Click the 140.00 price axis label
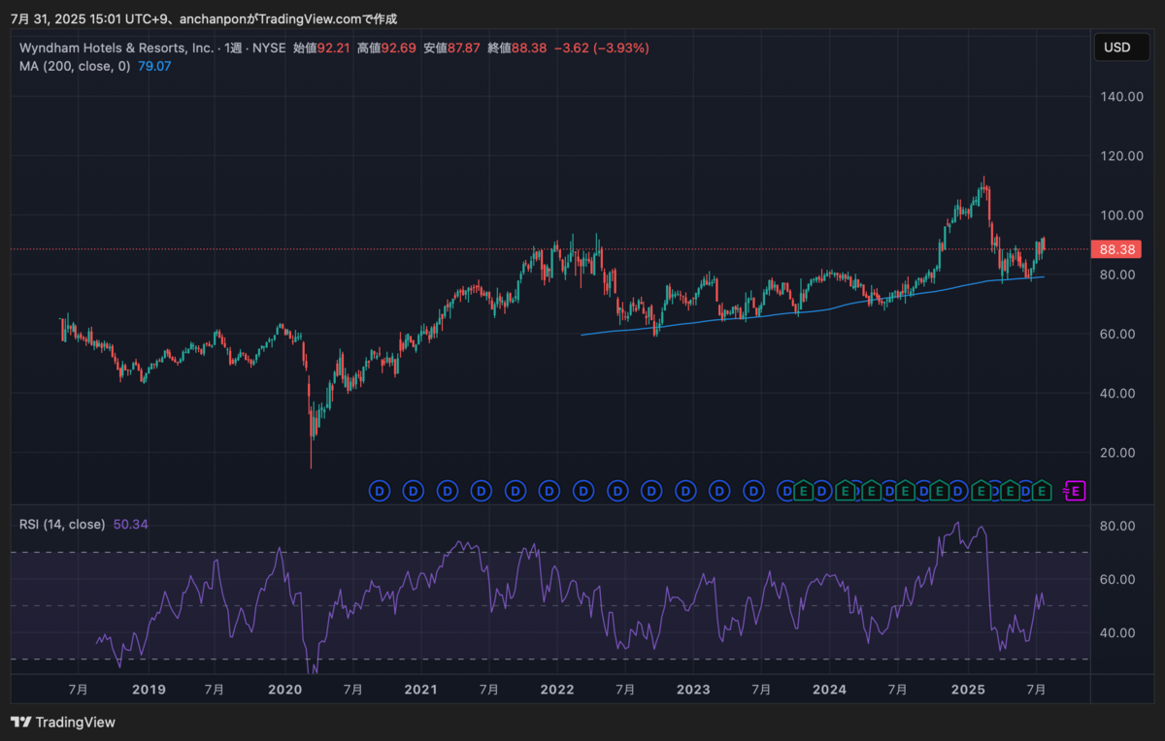Screen dimensions: 1165x741 pyautogui.click(x=1120, y=97)
